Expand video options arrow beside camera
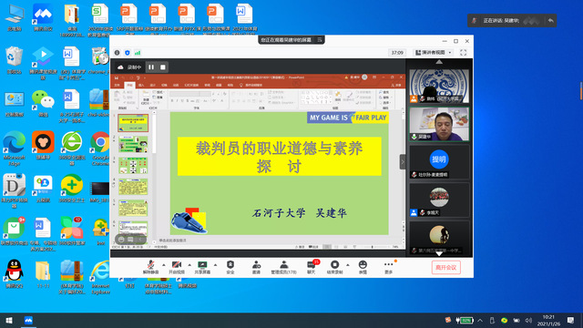Screen dimensions: 583x328 coord(189,265)
